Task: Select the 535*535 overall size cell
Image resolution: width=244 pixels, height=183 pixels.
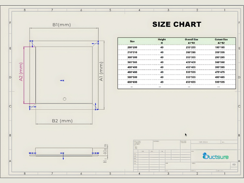Action: coord(191,72)
